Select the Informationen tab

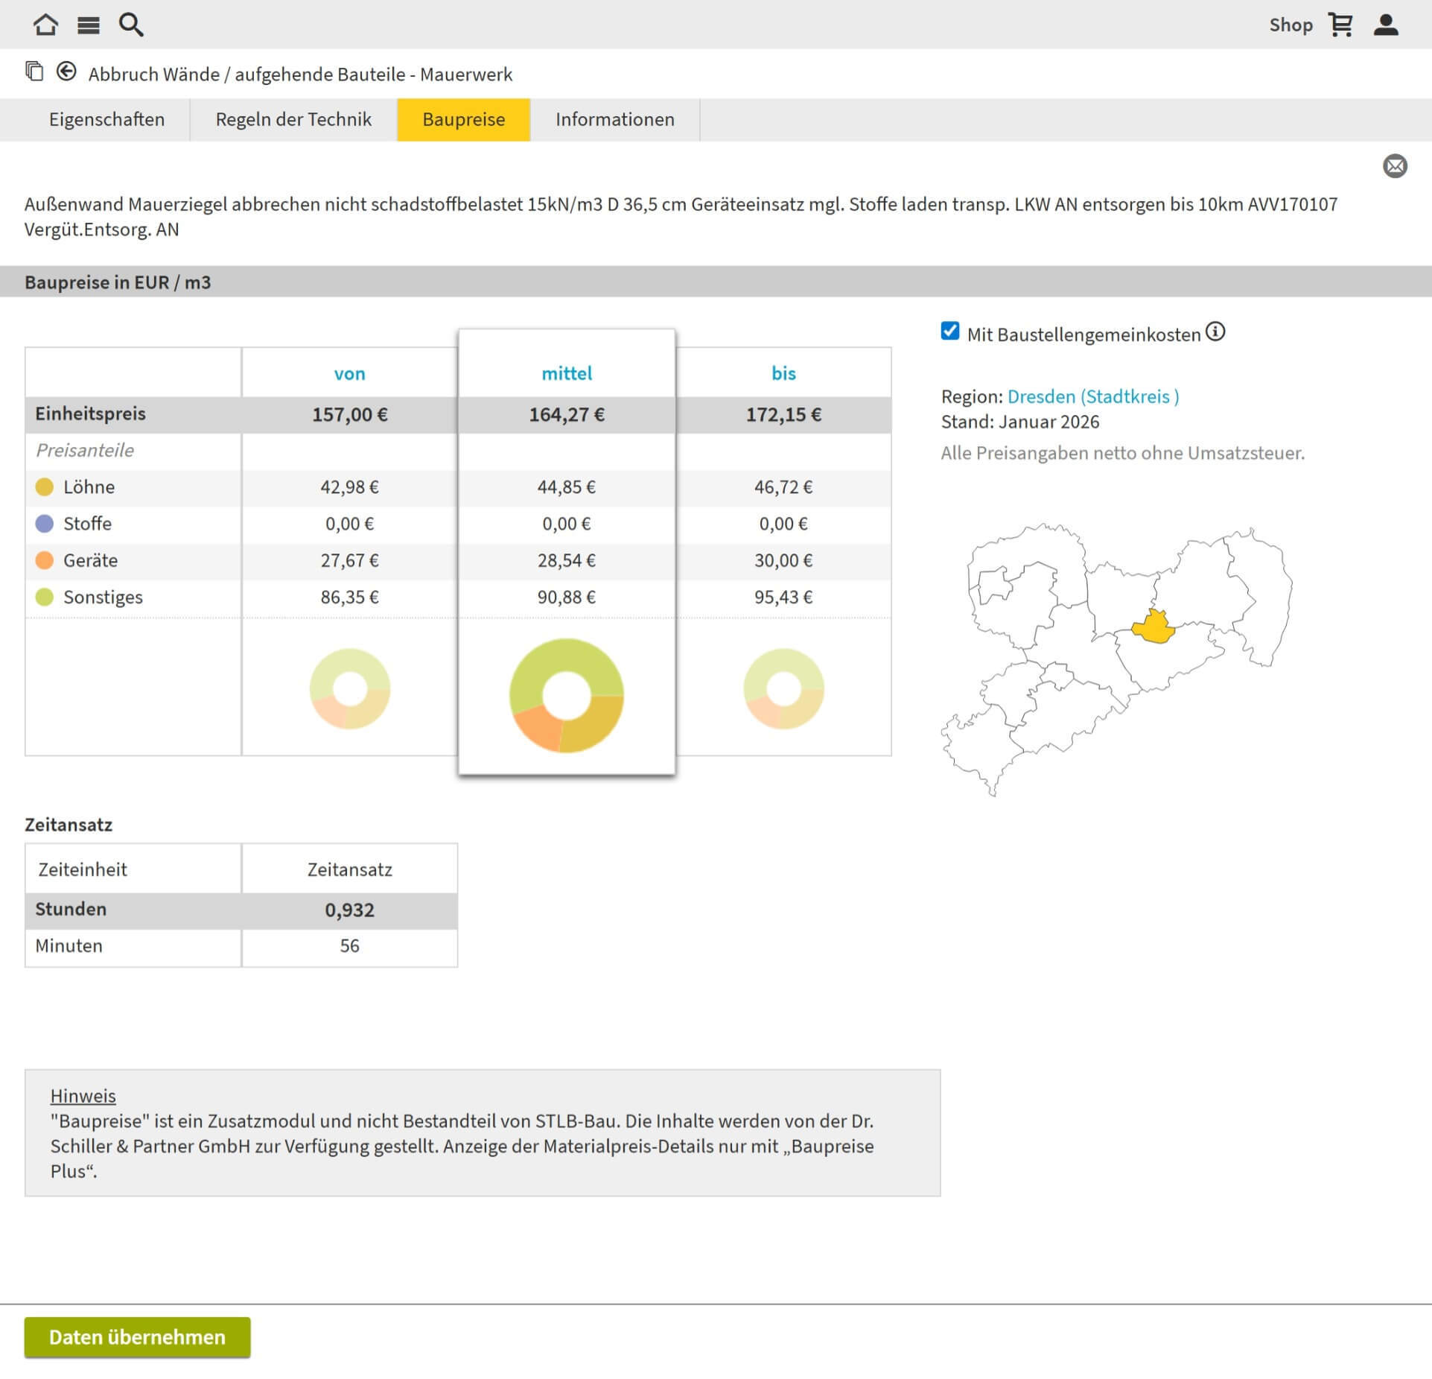point(614,119)
